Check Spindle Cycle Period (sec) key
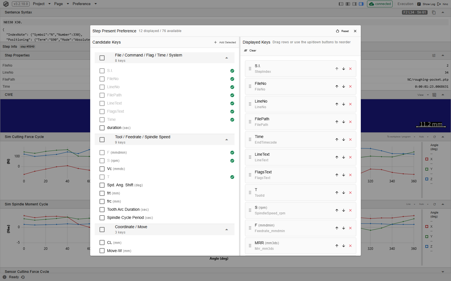Viewport: 451px width, 281px height. (102, 218)
